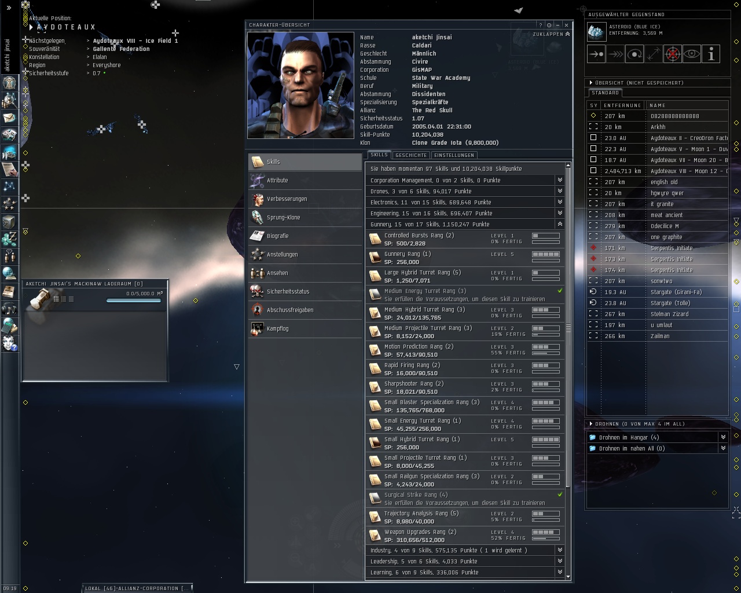Open the star map constellation icon
741x593 pixels.
pos(9,187)
